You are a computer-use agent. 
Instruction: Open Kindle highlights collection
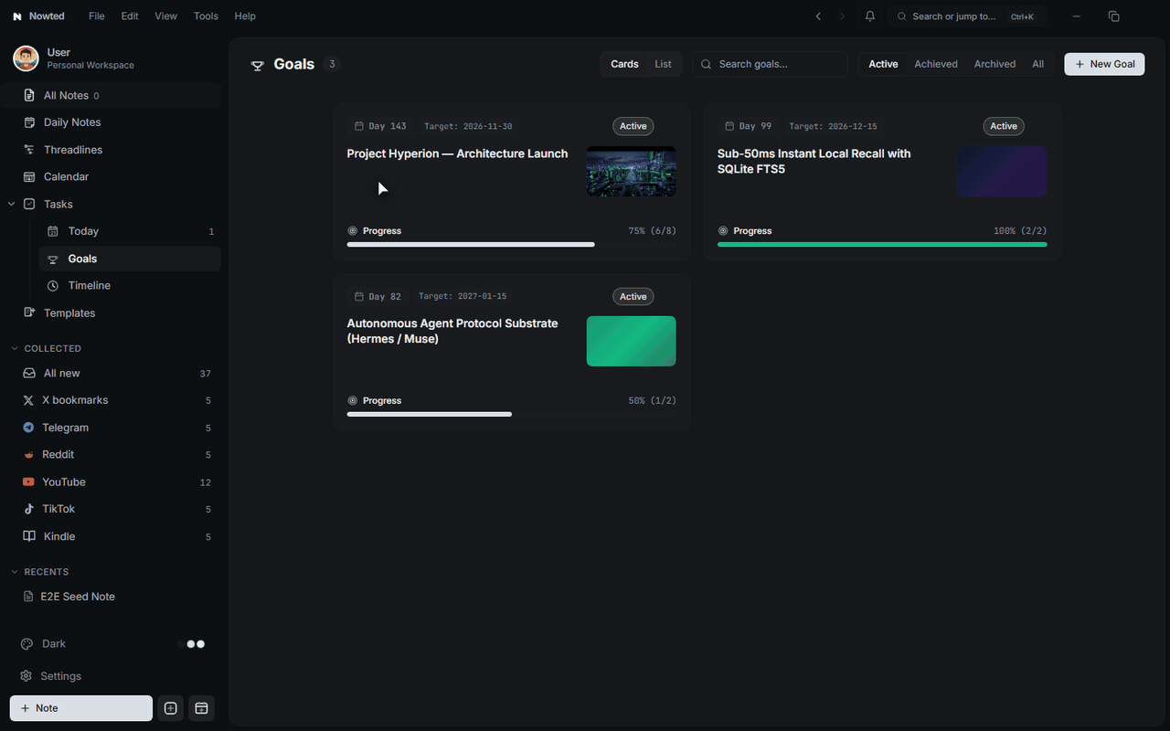pyautogui.click(x=115, y=536)
